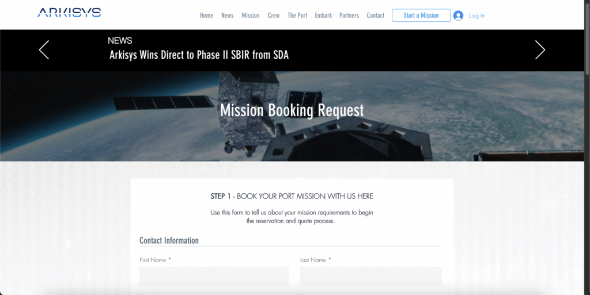This screenshot has width=590, height=295.
Task: Open the Mission menu item
Action: [x=251, y=16]
